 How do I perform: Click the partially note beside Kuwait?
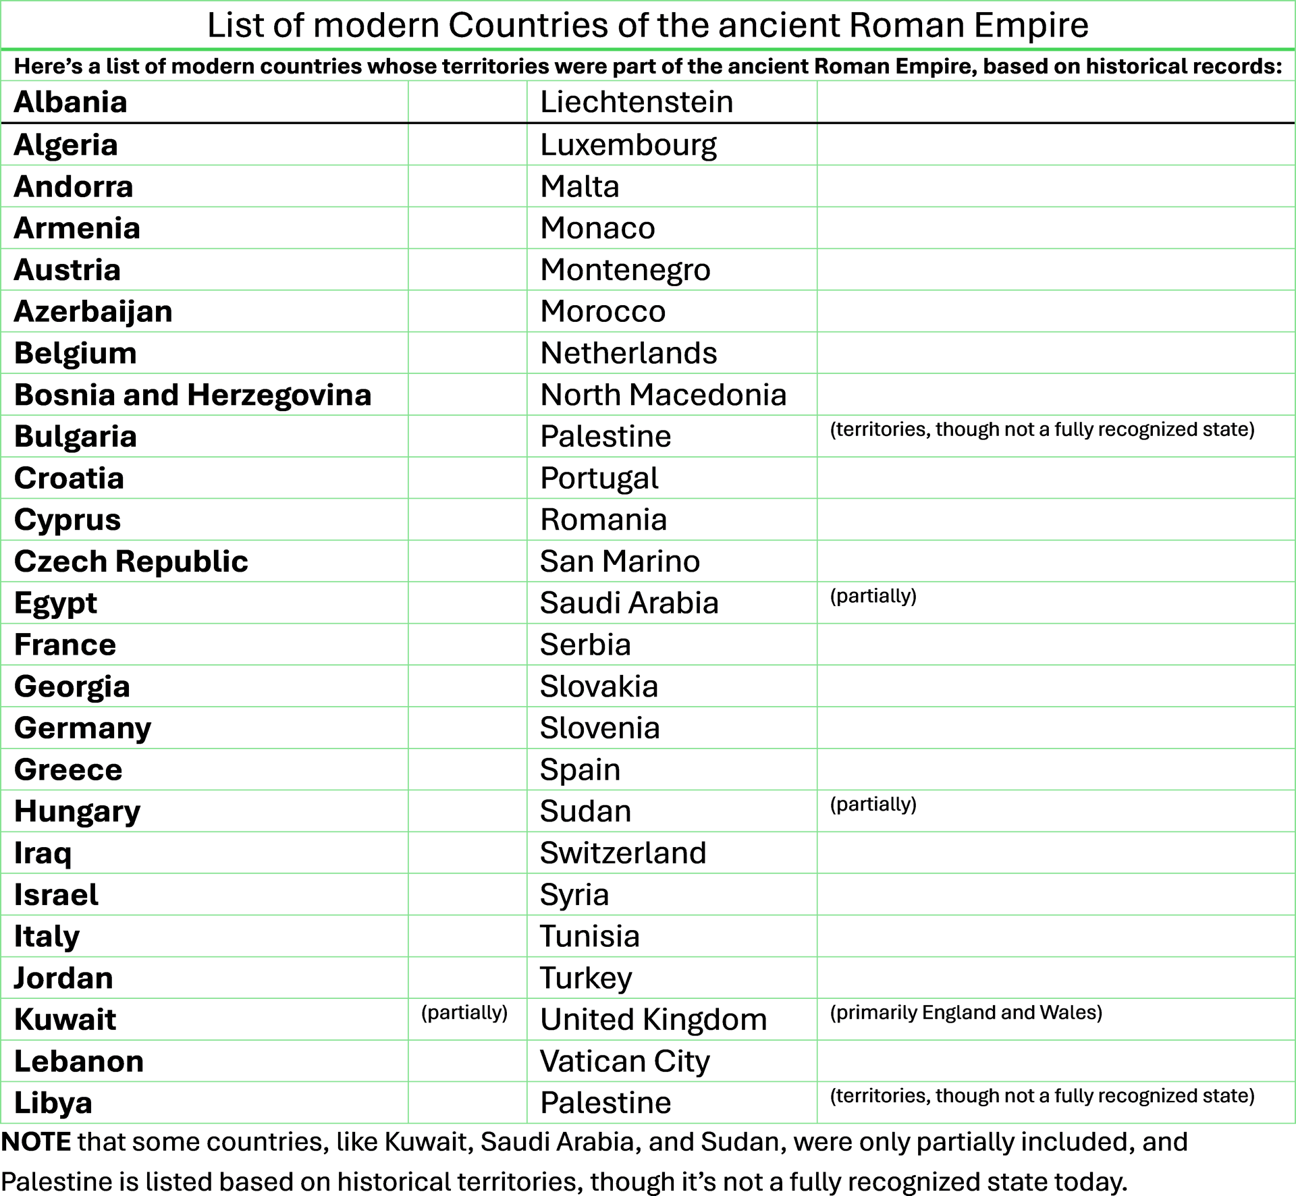[464, 1012]
